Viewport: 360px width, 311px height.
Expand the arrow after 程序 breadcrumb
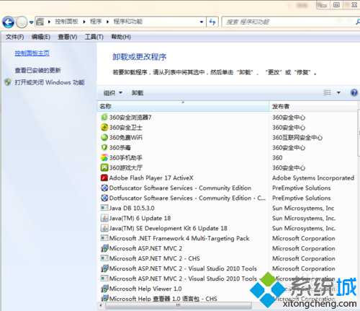107,22
